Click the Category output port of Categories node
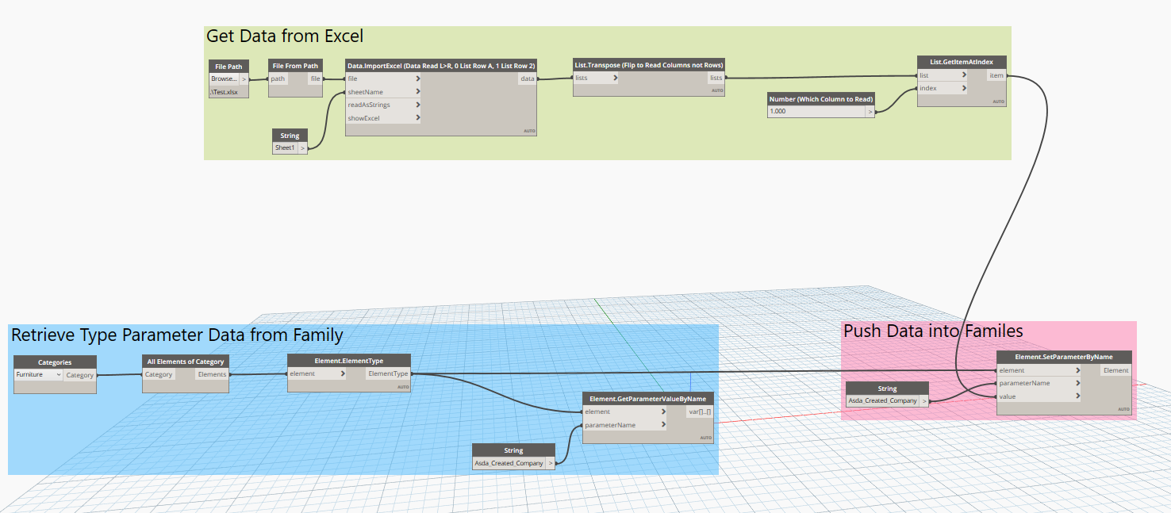This screenshot has width=1171, height=513. coord(79,375)
